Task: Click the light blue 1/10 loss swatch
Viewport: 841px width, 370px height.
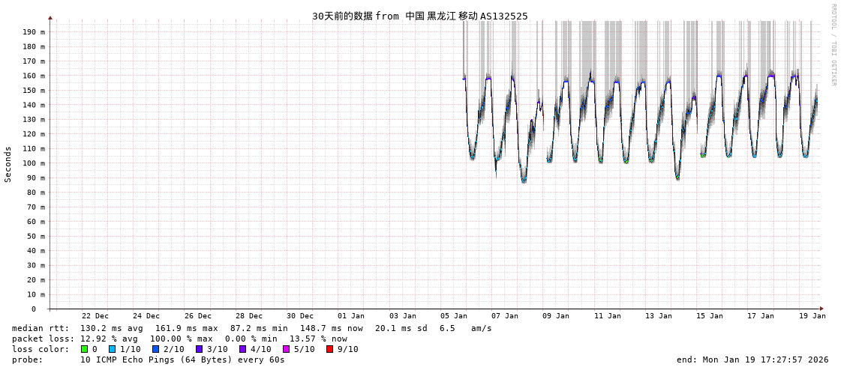Action: (x=113, y=349)
